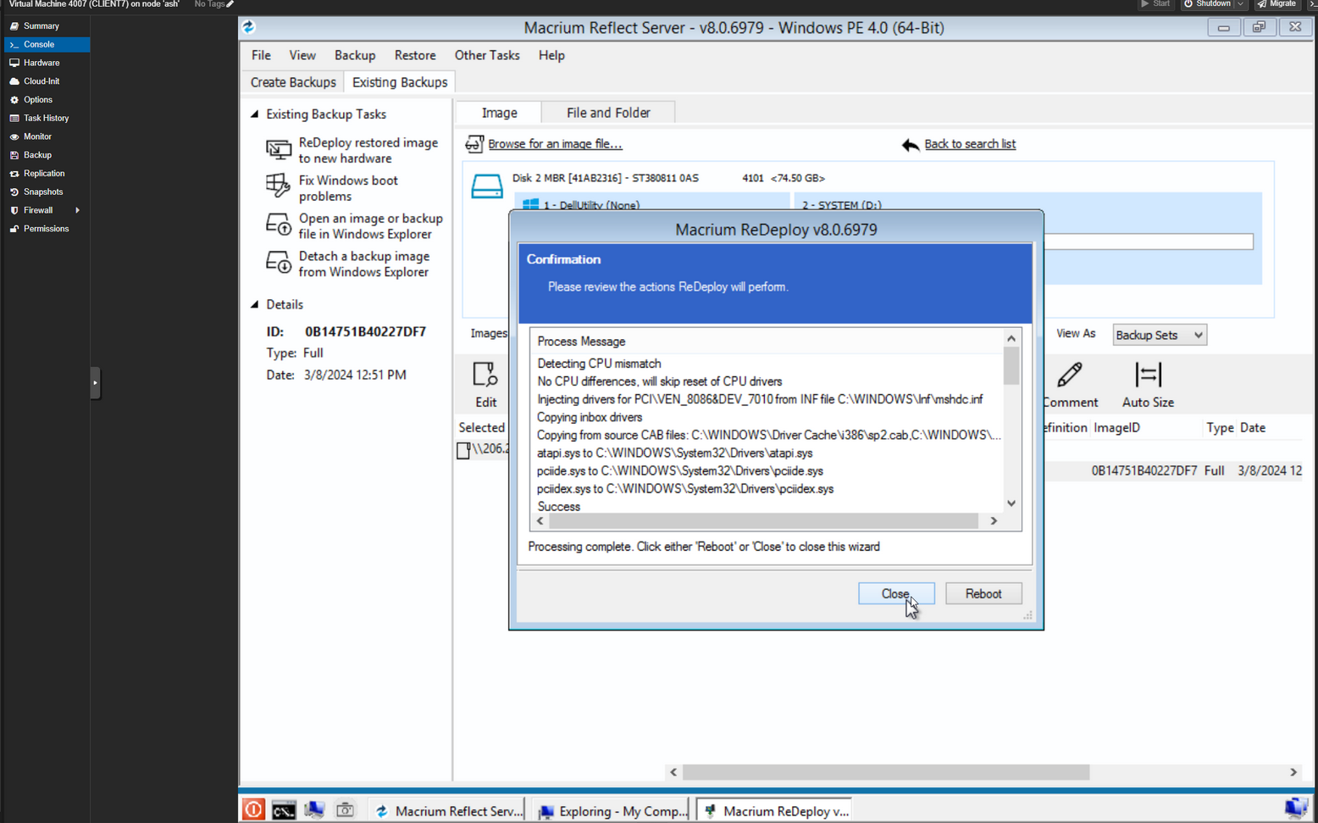
Task: Expand the collapsed sidebar handle
Action: [95, 383]
